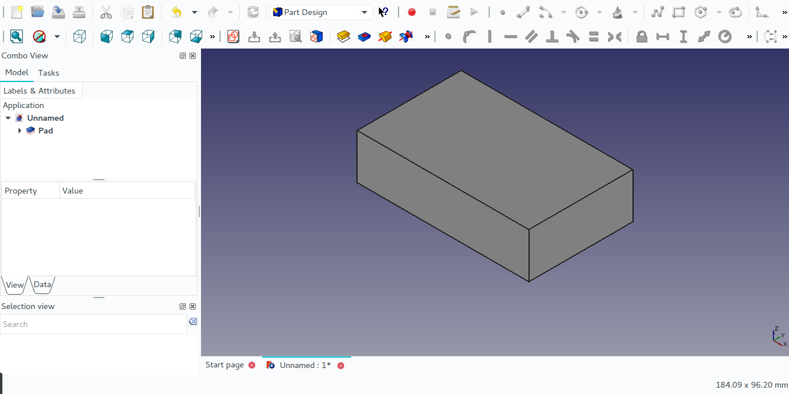Click the Selection view search field
Screen dimensions: 789x394
[92, 324]
